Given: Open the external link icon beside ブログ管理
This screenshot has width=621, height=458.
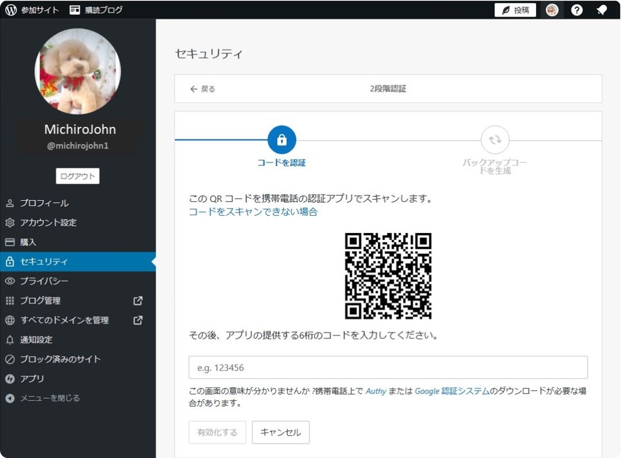Looking at the screenshot, I should [x=137, y=300].
